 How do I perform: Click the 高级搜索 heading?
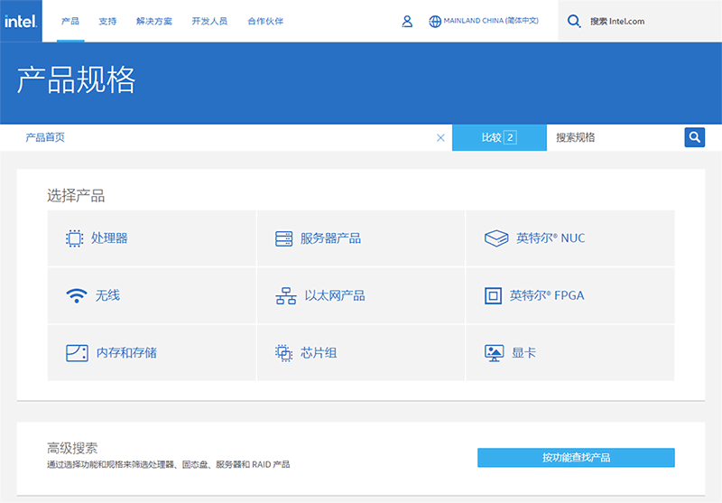click(72, 448)
